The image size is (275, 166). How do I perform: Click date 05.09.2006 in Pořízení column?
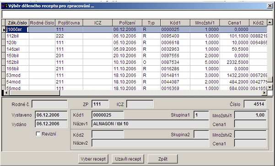125,49
